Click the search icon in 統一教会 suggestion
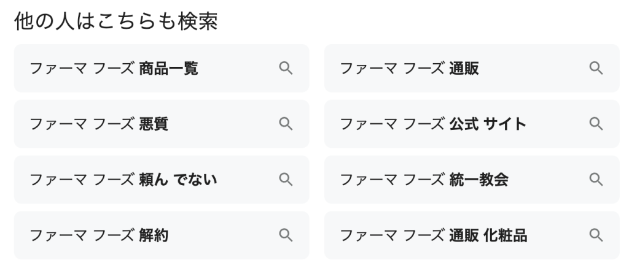This screenshot has height=271, width=629. (x=596, y=180)
